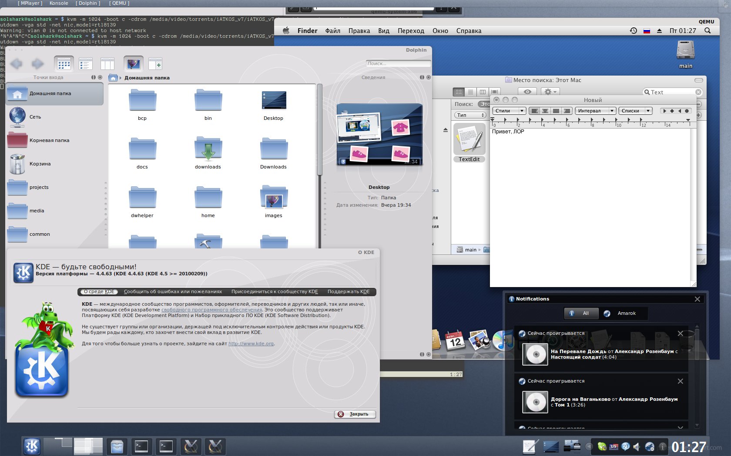Open the Правка menu in Finder
This screenshot has height=456, width=731.
(359, 30)
